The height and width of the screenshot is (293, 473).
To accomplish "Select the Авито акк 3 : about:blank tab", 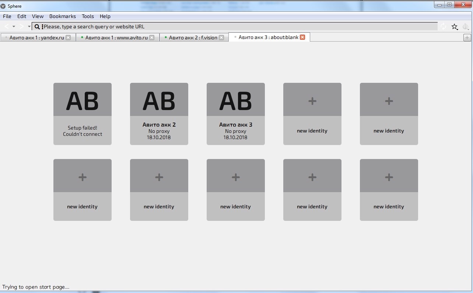I will (x=269, y=37).
